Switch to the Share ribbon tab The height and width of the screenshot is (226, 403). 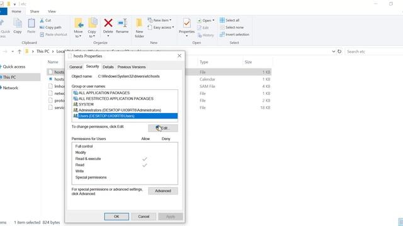35,11
